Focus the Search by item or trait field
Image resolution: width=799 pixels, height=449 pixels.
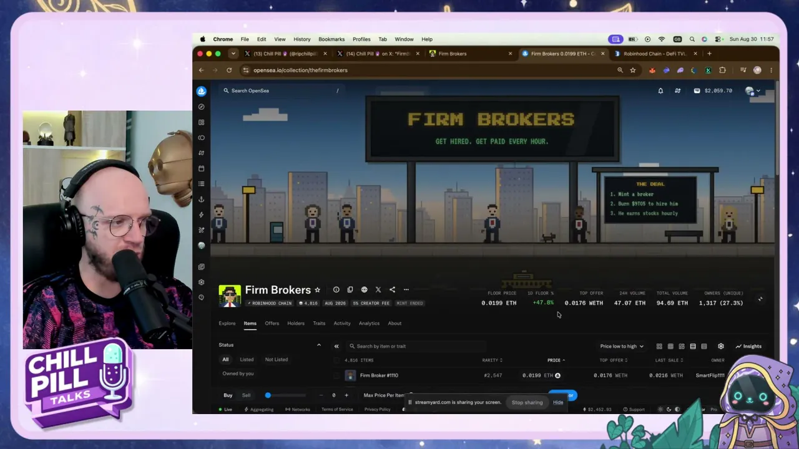click(x=416, y=346)
